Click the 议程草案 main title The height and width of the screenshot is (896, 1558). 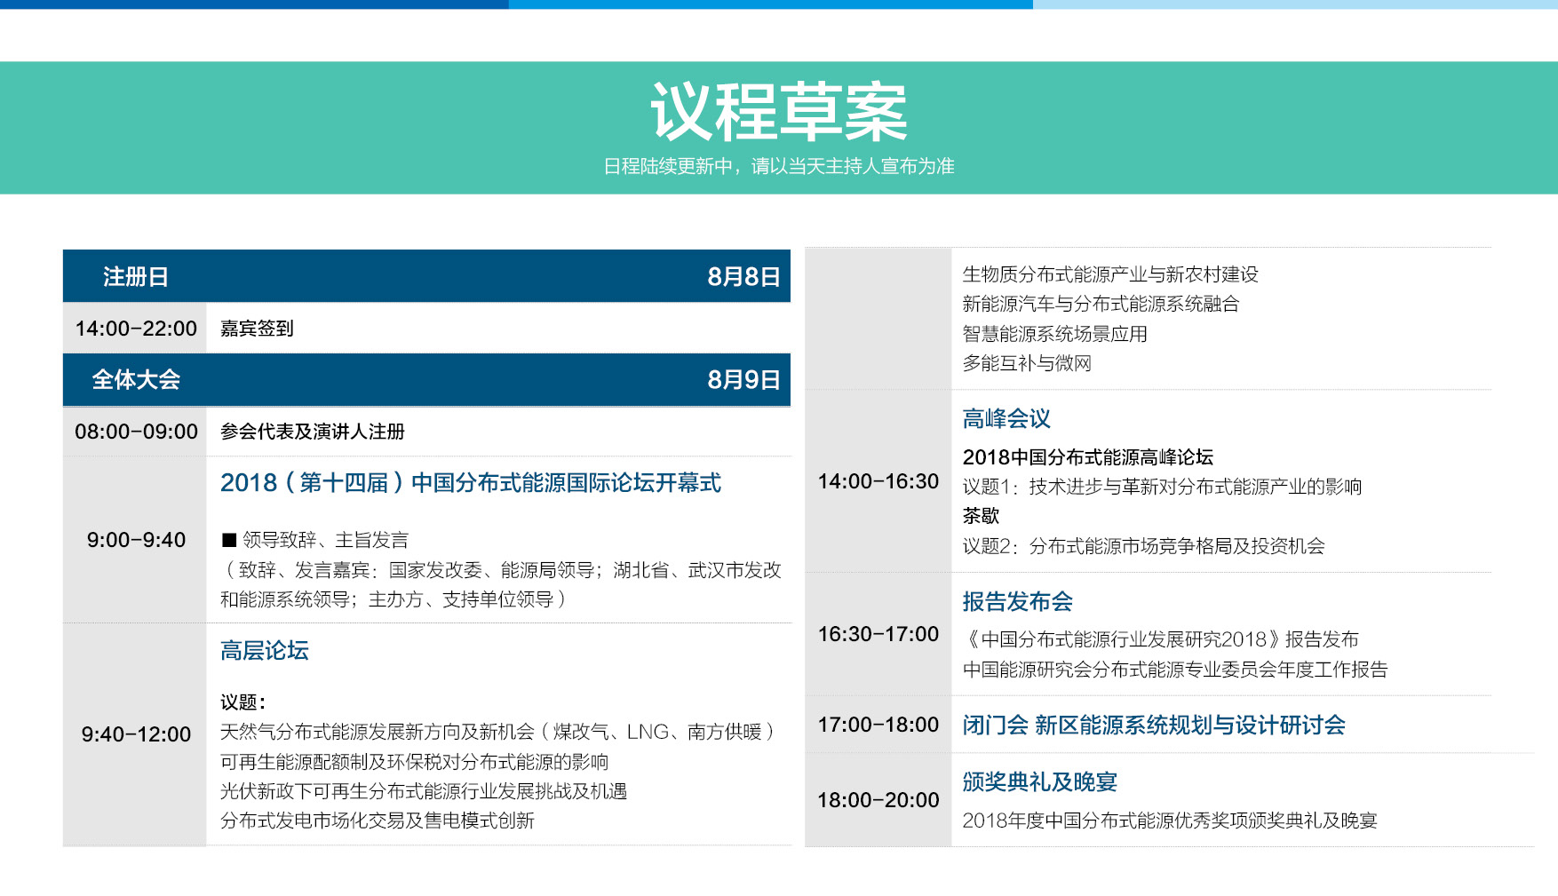tap(778, 112)
